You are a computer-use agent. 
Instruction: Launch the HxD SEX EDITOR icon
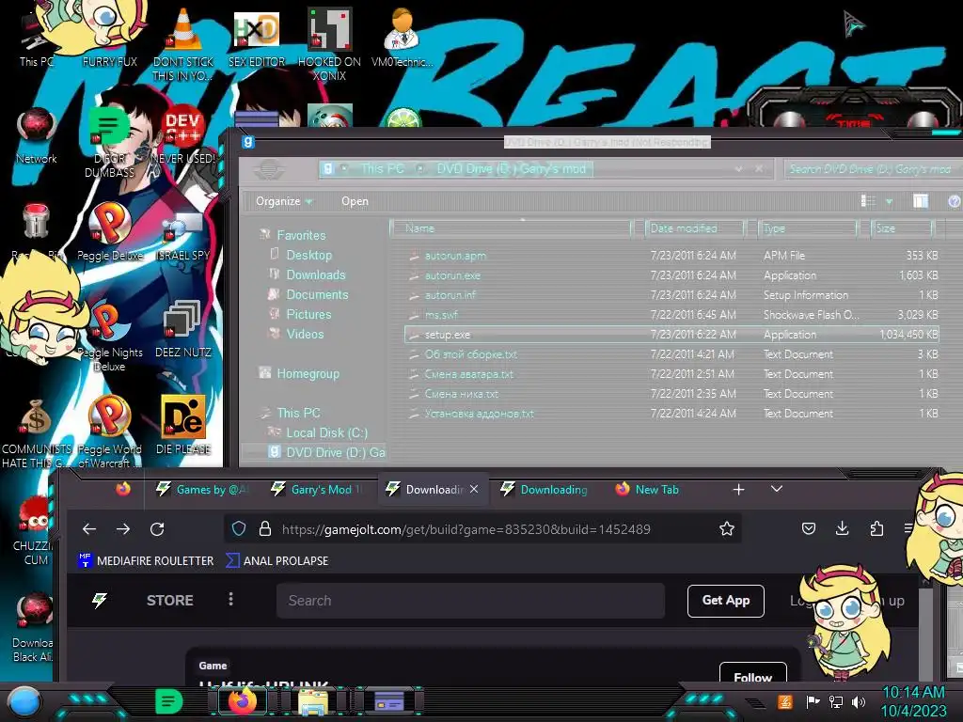(x=257, y=38)
